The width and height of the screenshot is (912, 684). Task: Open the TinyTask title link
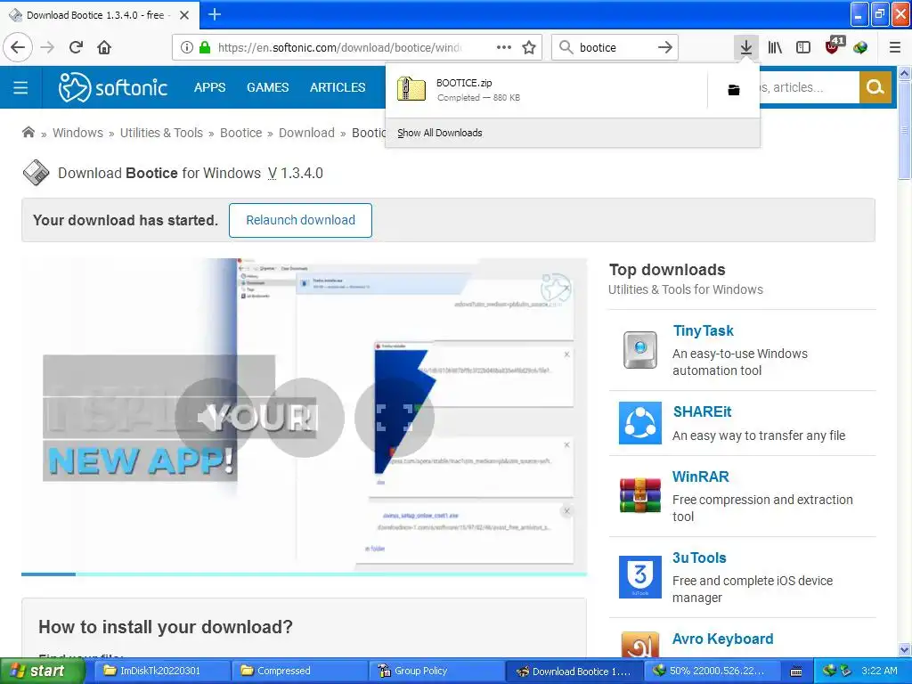coord(703,330)
